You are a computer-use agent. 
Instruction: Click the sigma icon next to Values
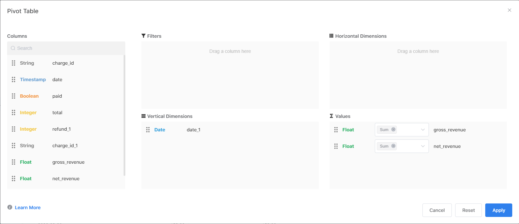[331, 116]
